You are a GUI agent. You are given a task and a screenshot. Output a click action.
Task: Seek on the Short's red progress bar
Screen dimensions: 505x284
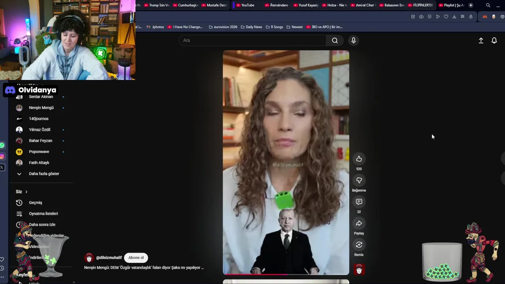286,274
